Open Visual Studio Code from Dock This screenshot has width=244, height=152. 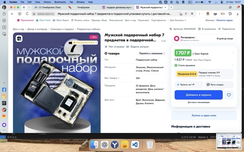point(135,145)
